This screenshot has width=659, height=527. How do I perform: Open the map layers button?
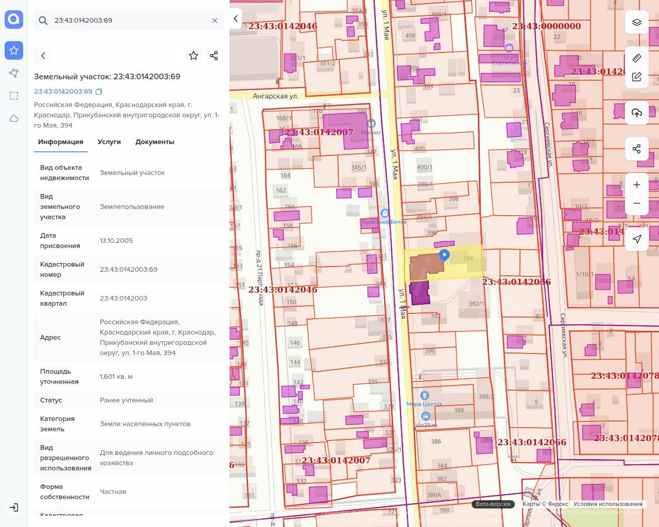click(637, 22)
